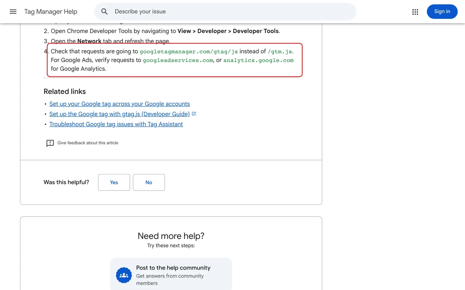Answer No to Was this helpful
The width and height of the screenshot is (465, 290).
point(149,182)
